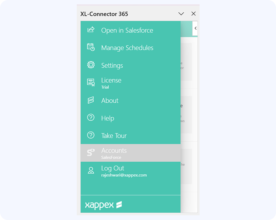
Task: Open the Settings menu entry
Action: (112, 66)
